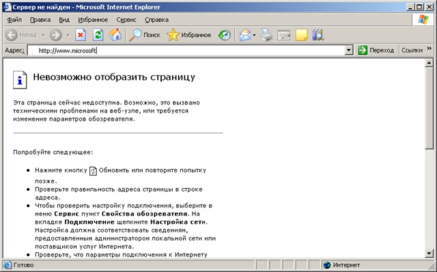Screen dimensions: 437x272
Task: Click the status bar text Готово
Action: pyautogui.click(x=24, y=265)
